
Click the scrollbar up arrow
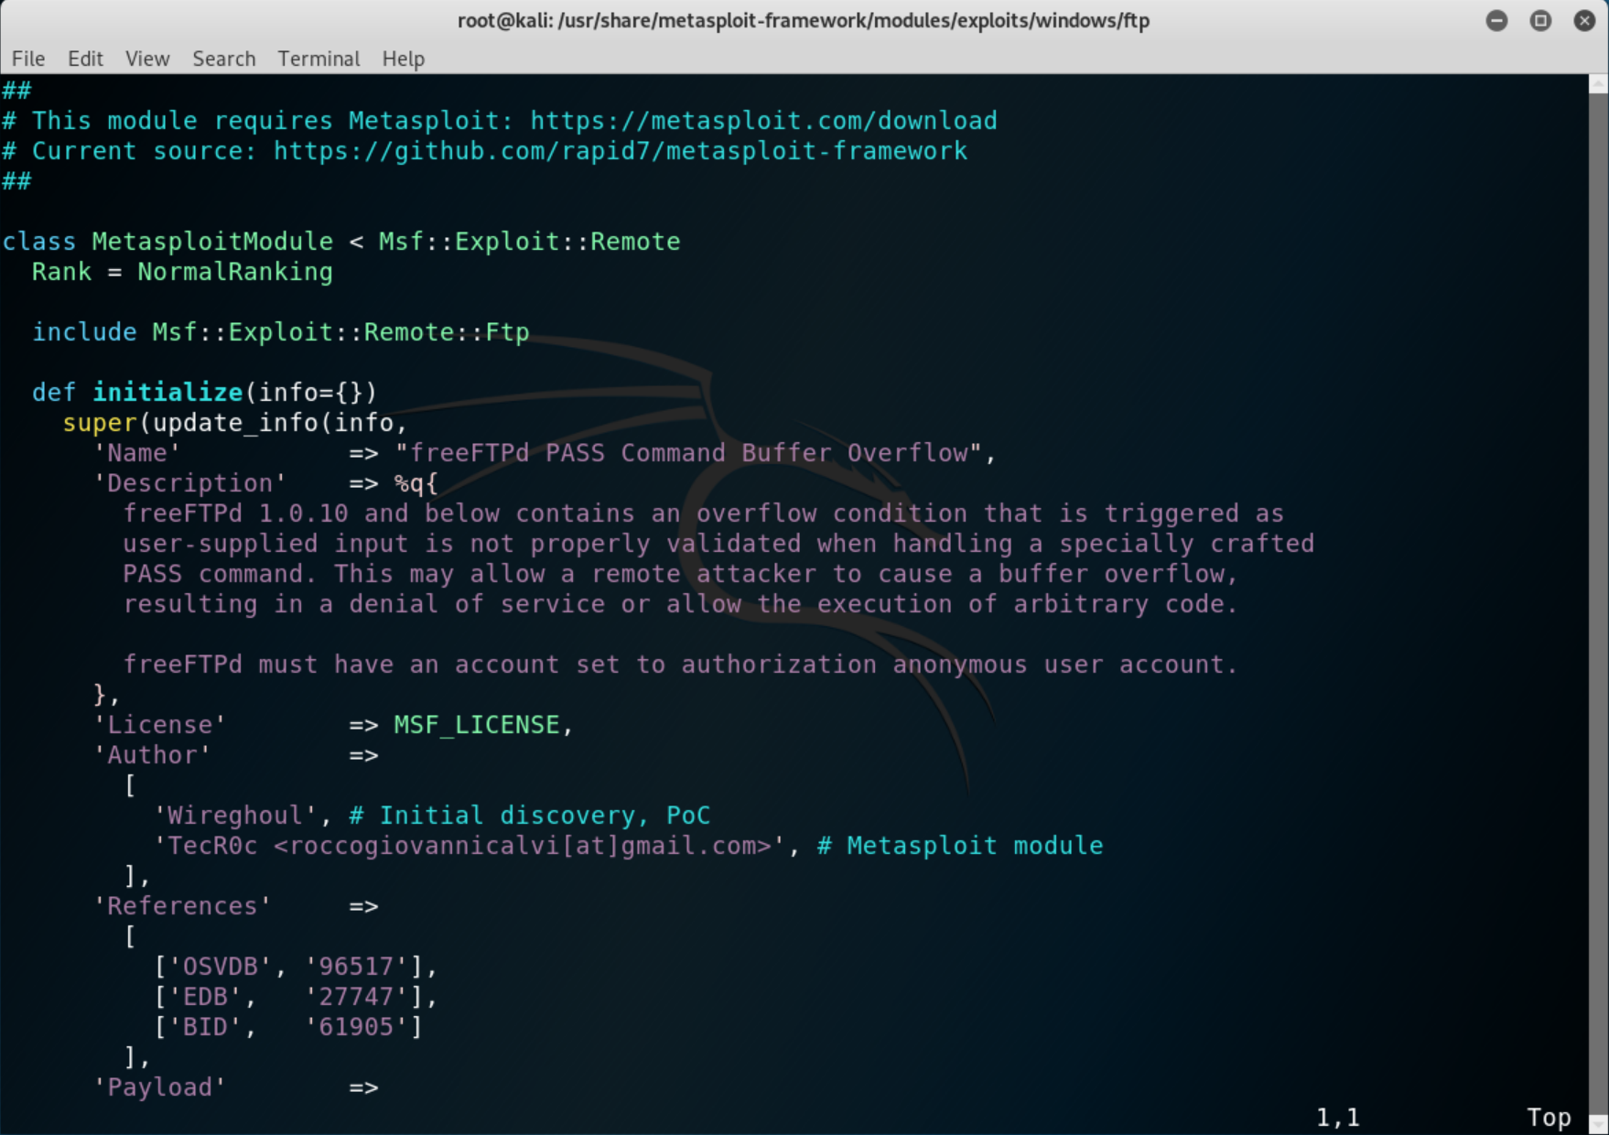[x=1599, y=83]
